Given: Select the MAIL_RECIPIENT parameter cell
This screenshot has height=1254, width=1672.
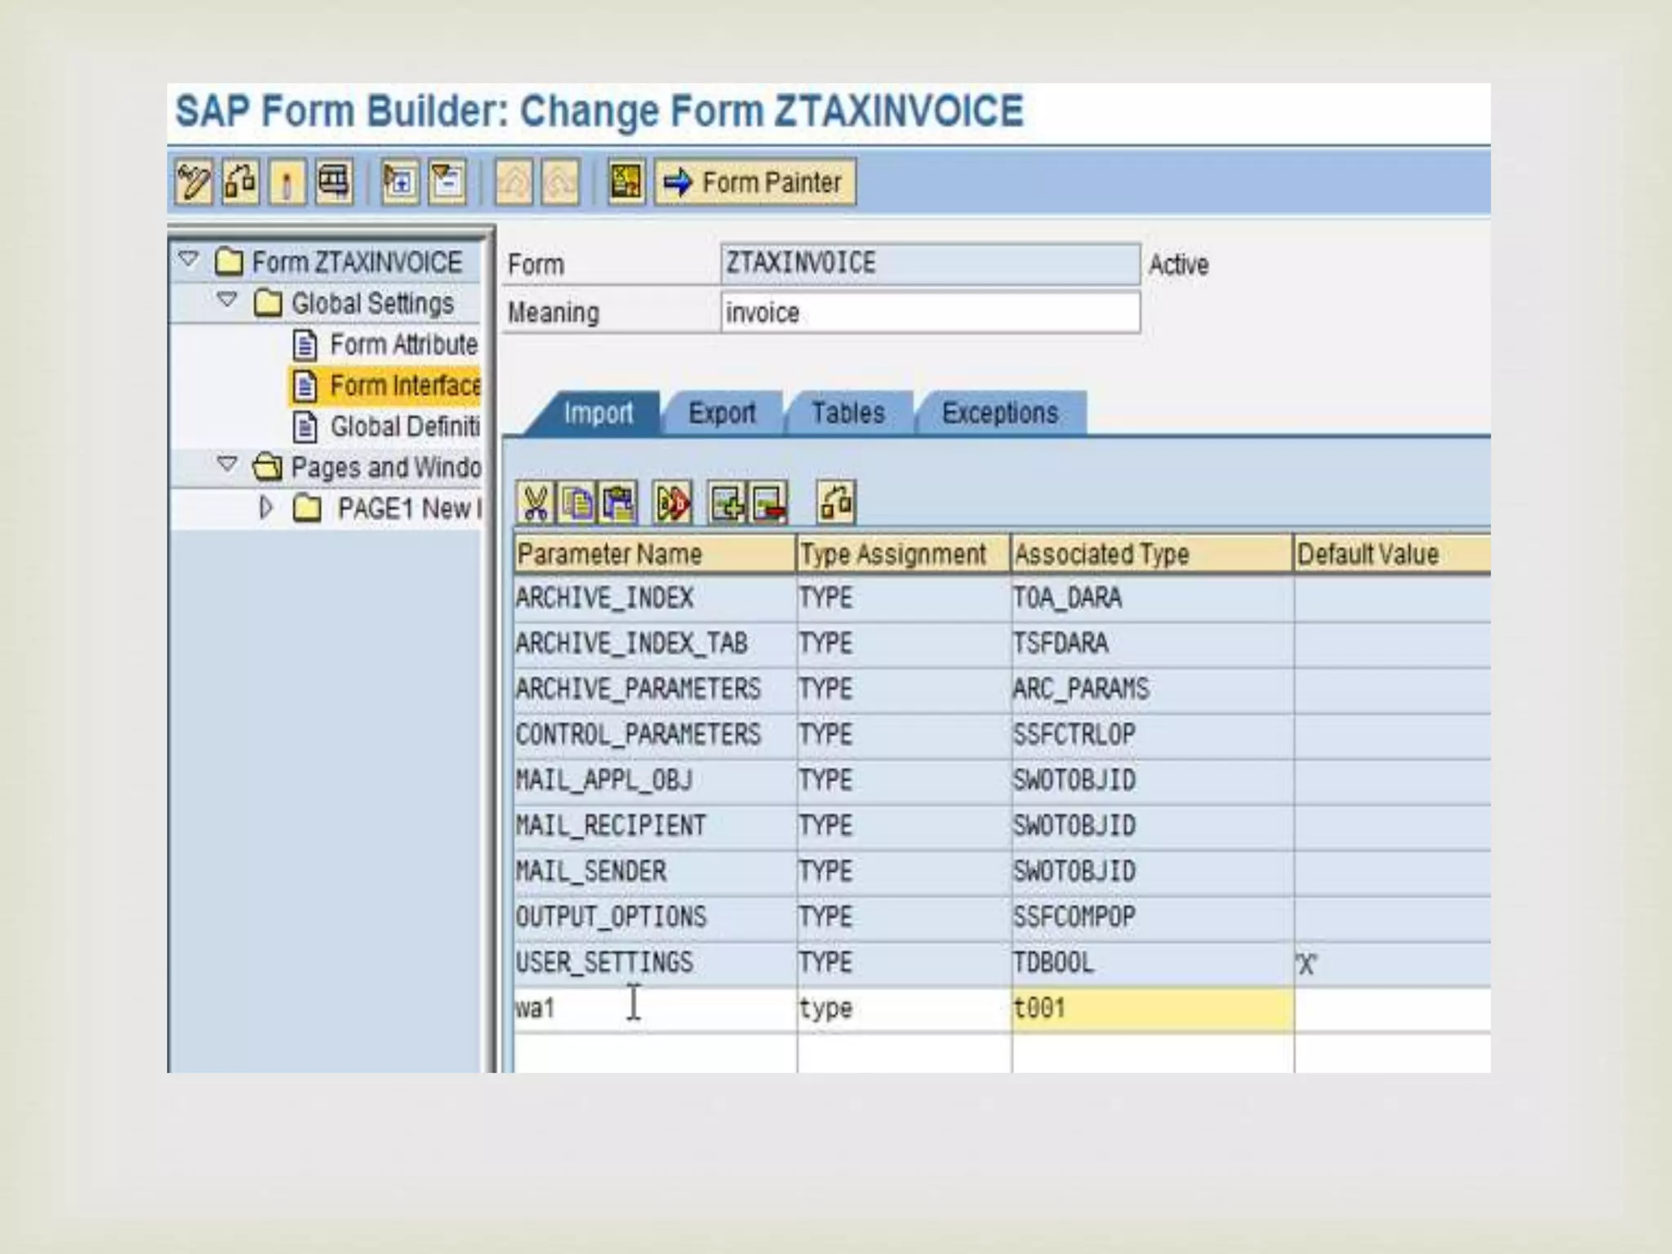Looking at the screenshot, I should [655, 825].
